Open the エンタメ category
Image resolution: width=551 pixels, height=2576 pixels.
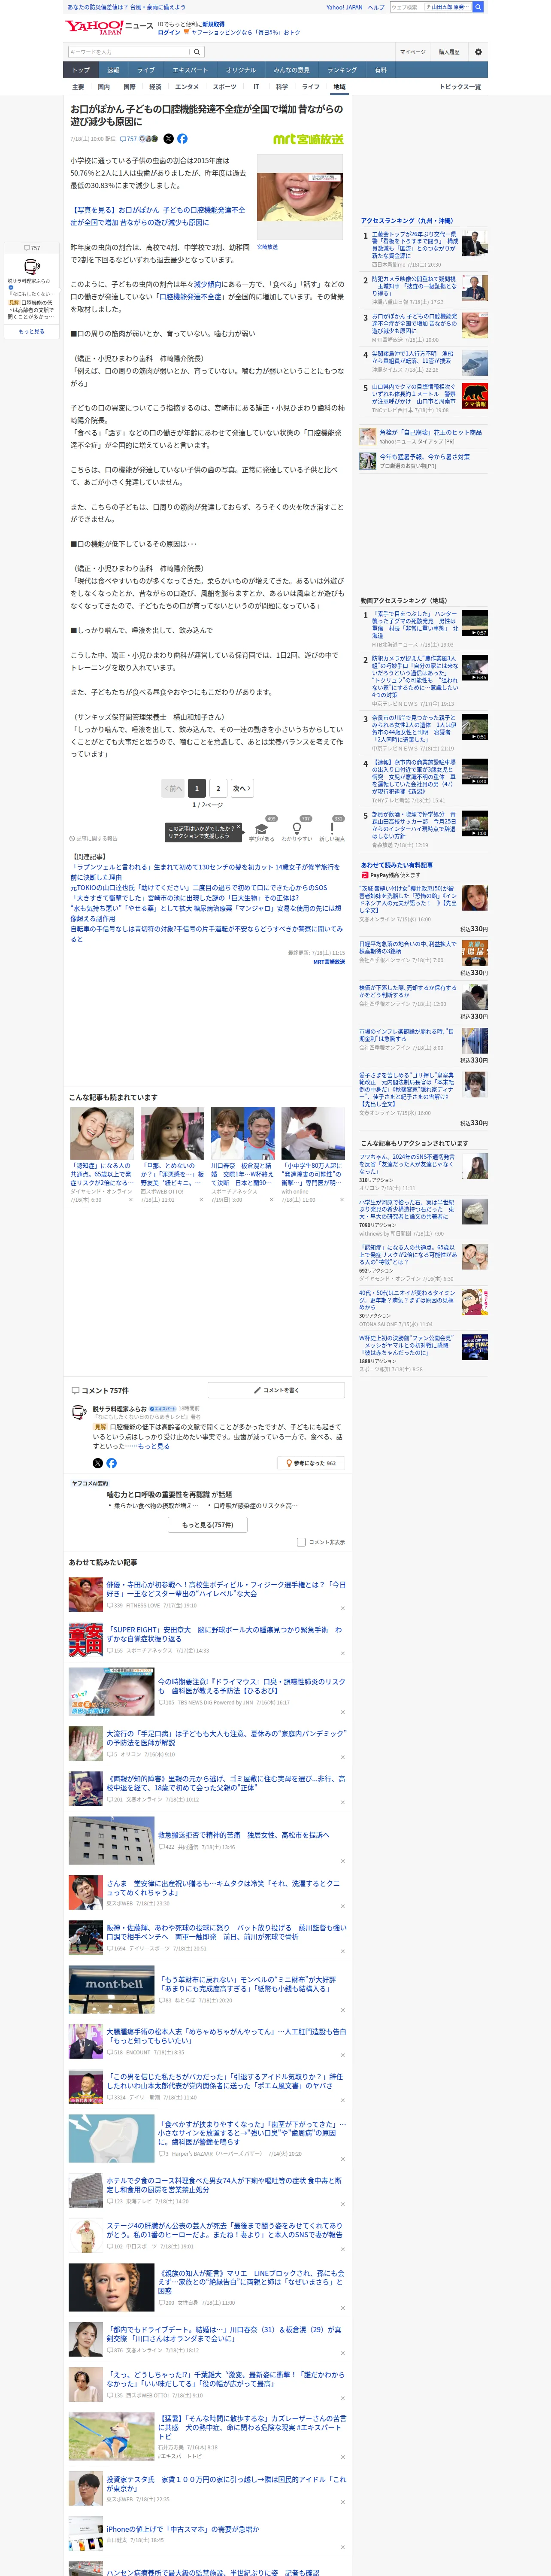tap(187, 87)
